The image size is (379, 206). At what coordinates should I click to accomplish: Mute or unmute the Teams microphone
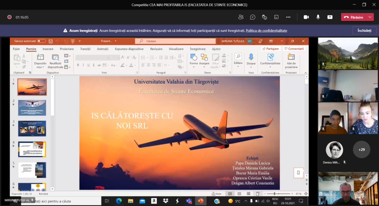point(318,17)
